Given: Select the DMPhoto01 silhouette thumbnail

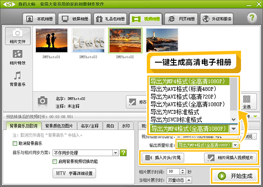Looking at the screenshot, I should pyautogui.click(x=52, y=41).
